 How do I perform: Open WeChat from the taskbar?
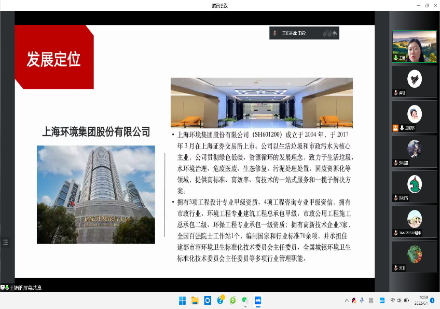[x=245, y=301]
